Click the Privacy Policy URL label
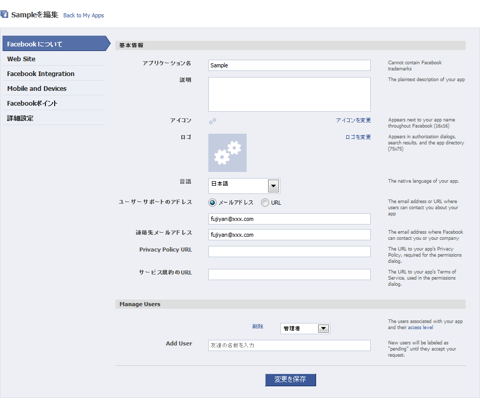The image size is (480, 398). coord(165,250)
